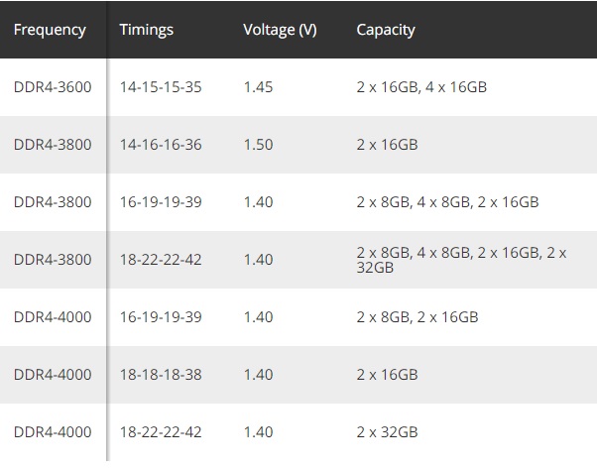Click the Capacity column header
The image size is (597, 468).
tap(386, 30)
